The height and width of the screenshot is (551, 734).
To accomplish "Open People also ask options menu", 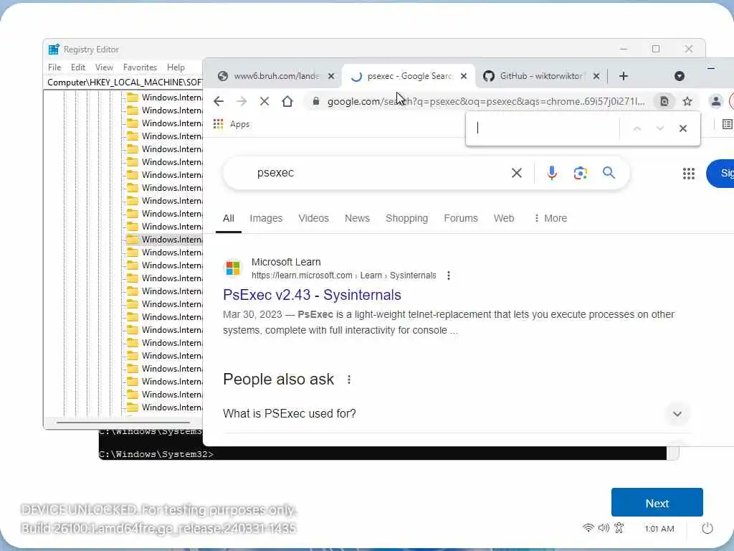I will tap(349, 380).
